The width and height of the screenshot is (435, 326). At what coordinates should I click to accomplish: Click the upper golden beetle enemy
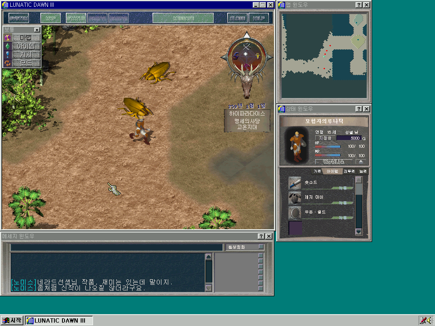(x=157, y=72)
